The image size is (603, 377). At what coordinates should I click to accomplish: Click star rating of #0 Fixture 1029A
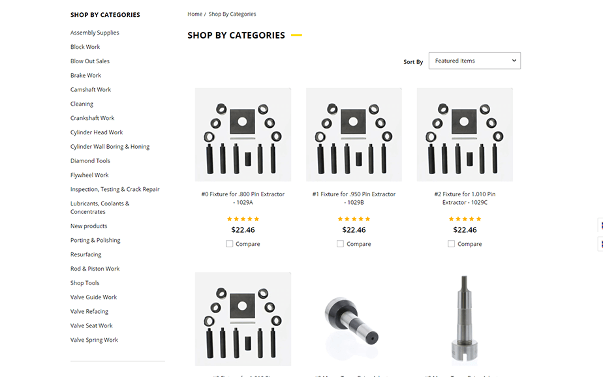point(243,219)
